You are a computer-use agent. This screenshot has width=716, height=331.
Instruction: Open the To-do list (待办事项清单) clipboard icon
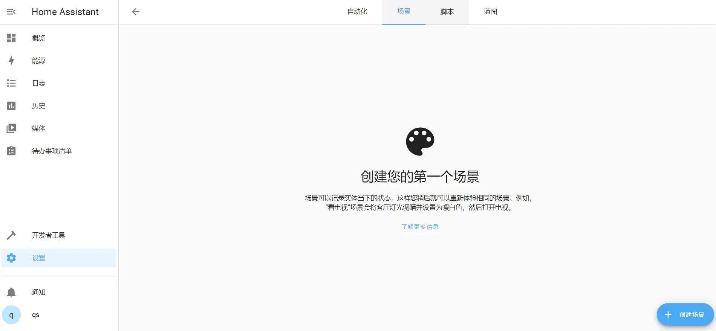(11, 151)
